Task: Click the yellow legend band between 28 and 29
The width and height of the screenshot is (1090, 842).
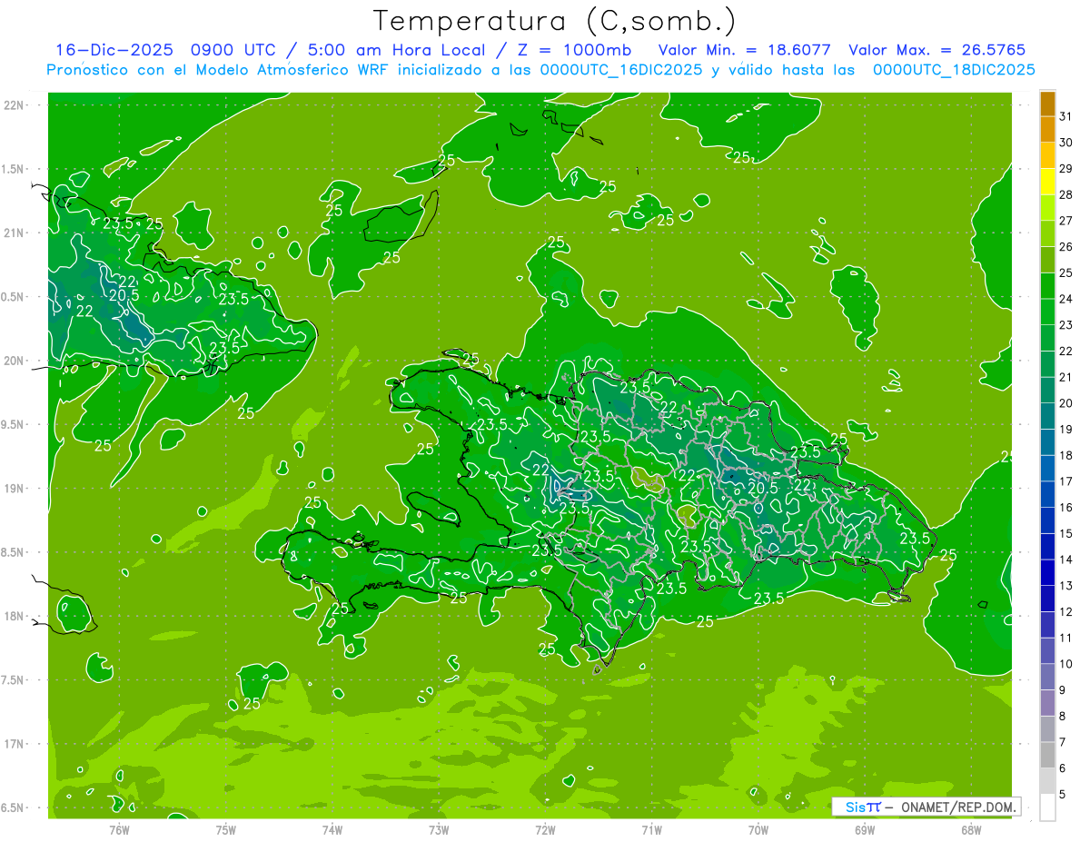Action: [x=1048, y=182]
